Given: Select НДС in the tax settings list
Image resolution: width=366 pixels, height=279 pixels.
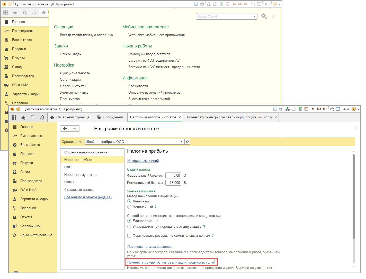Looking at the screenshot, I should (x=68, y=167).
